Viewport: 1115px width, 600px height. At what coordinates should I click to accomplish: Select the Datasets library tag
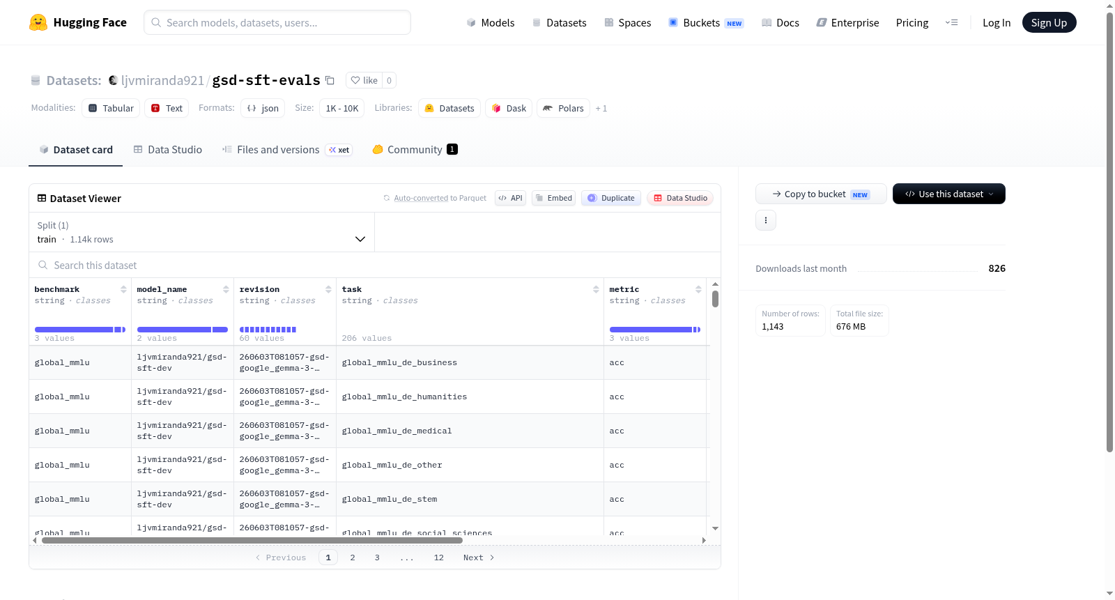tap(449, 108)
